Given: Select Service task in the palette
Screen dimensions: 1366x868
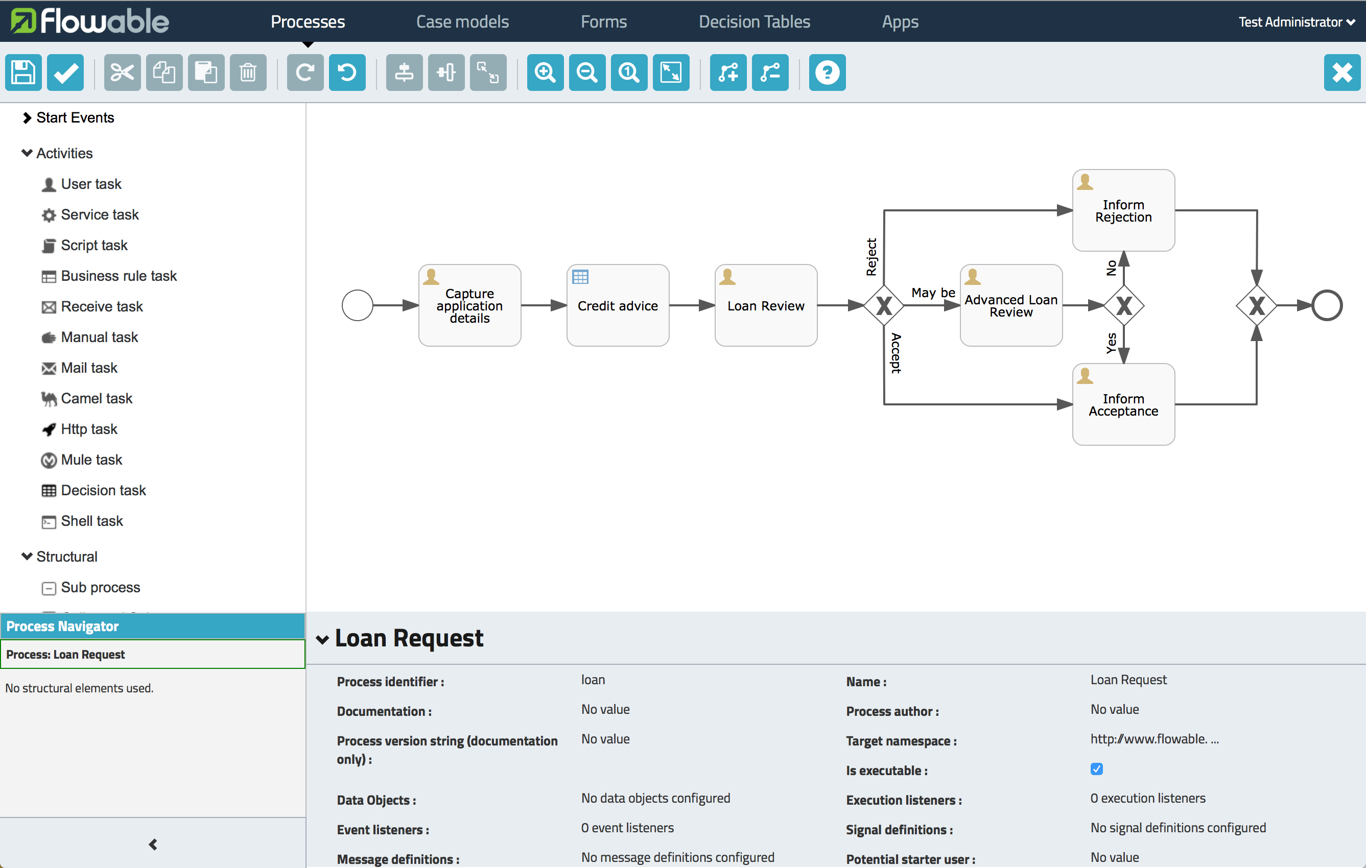Looking at the screenshot, I should click(x=99, y=215).
